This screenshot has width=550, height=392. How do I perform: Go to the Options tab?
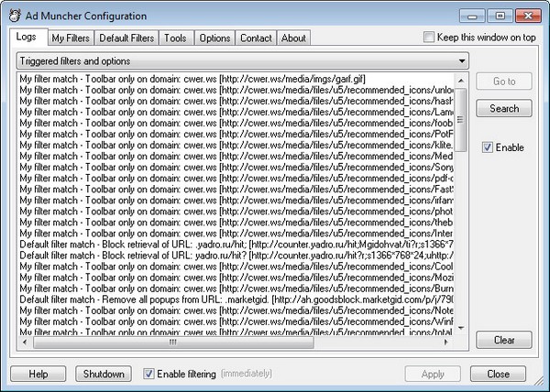click(x=214, y=38)
